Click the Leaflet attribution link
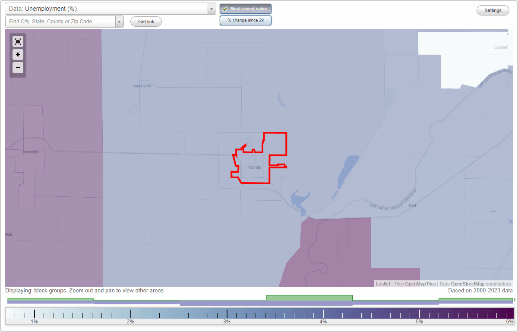Viewport: 518px width, 332px height. 382,284
